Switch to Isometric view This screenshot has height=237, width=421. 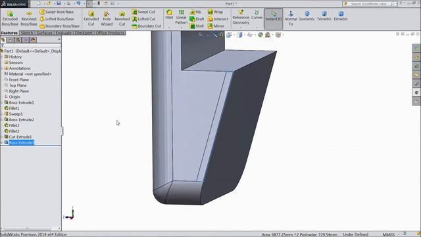point(307,16)
